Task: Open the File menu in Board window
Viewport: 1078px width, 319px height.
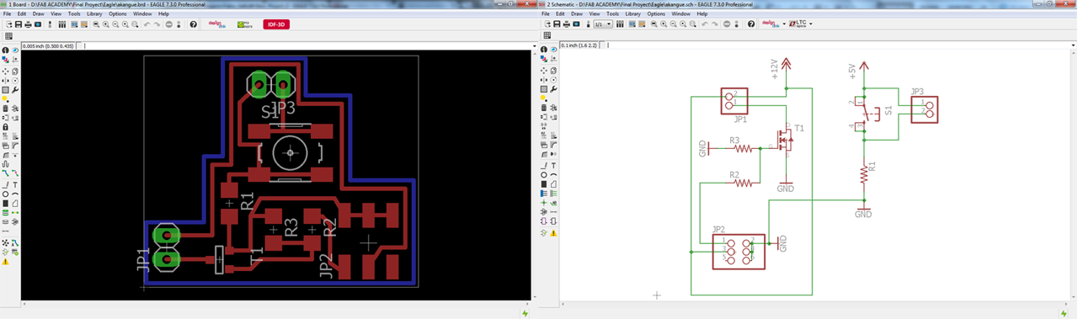Action: coord(7,13)
